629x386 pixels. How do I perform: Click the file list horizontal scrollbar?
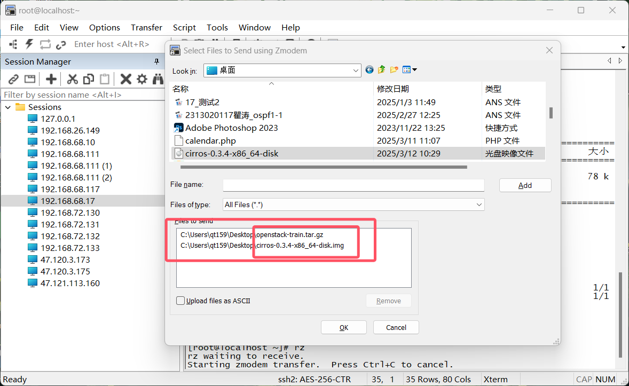click(324, 167)
